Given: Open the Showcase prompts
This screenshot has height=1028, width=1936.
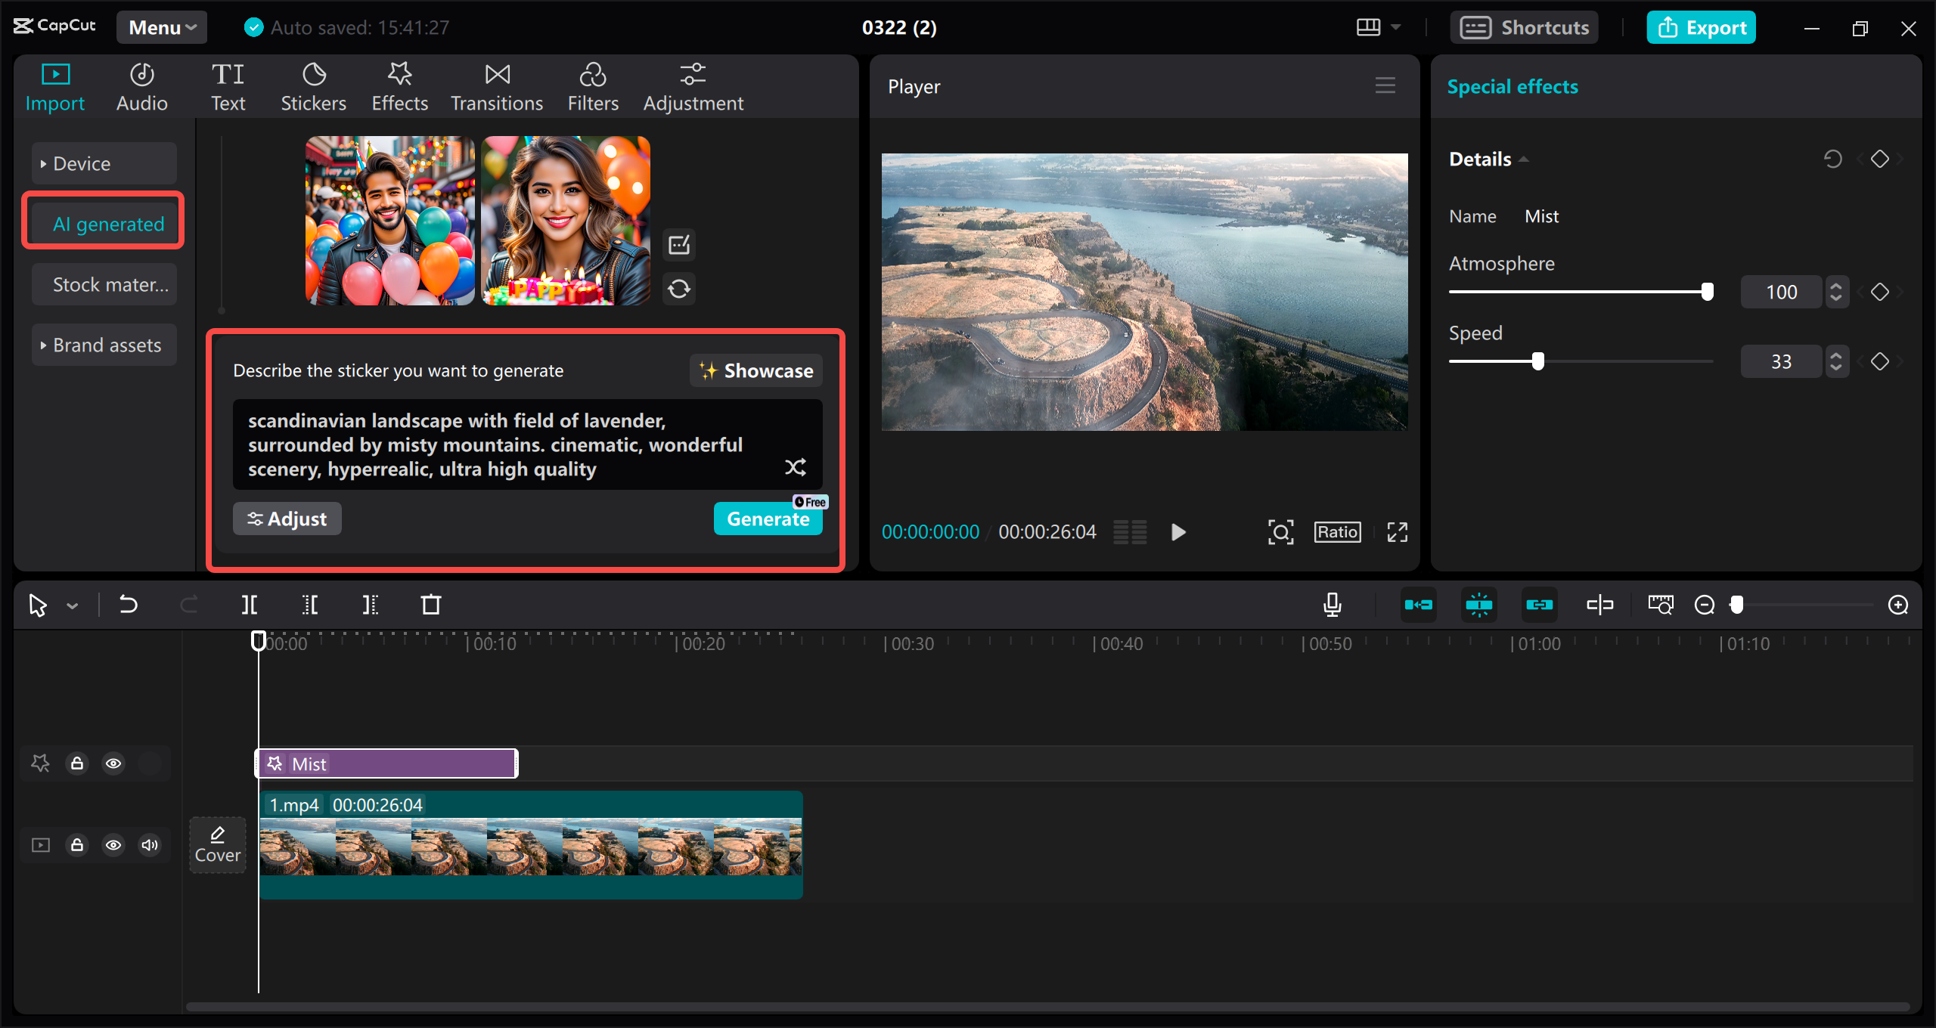Looking at the screenshot, I should click(755, 370).
